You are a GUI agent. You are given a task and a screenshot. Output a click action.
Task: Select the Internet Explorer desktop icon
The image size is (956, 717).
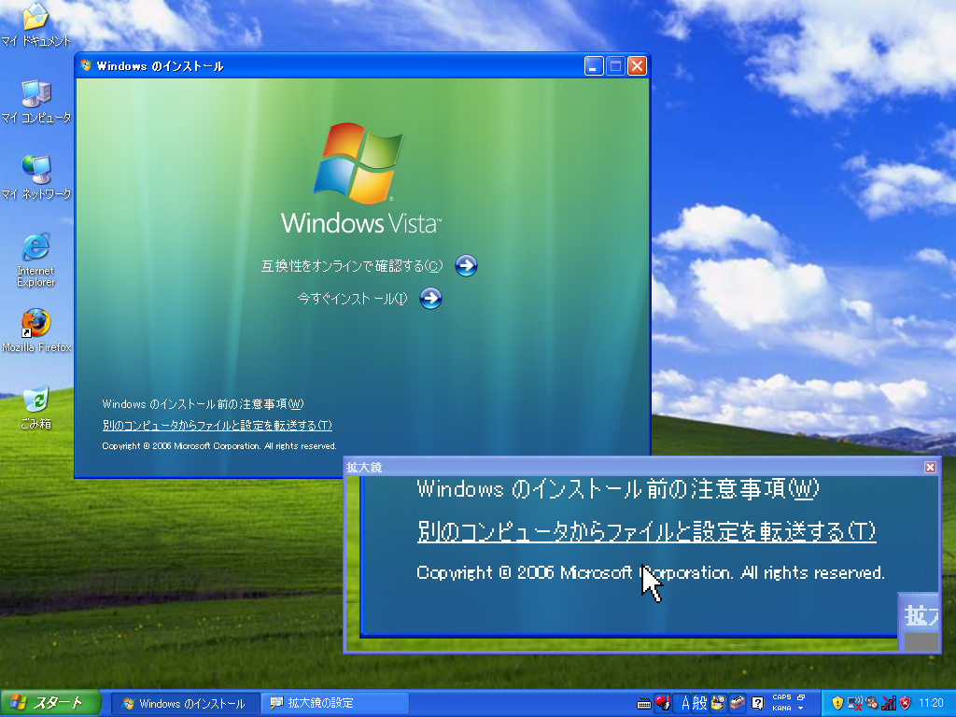(x=35, y=260)
